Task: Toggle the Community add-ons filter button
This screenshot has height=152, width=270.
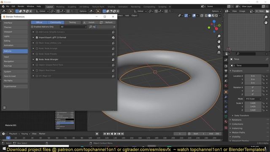Action: click(56, 22)
